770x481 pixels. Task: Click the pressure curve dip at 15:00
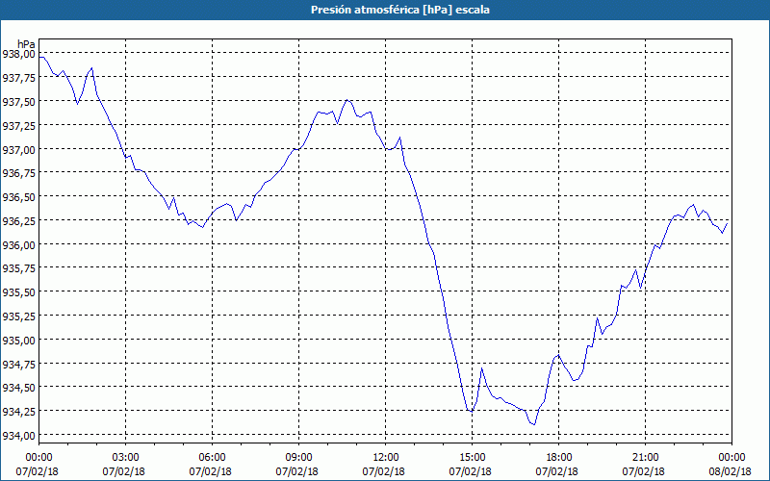(472, 412)
